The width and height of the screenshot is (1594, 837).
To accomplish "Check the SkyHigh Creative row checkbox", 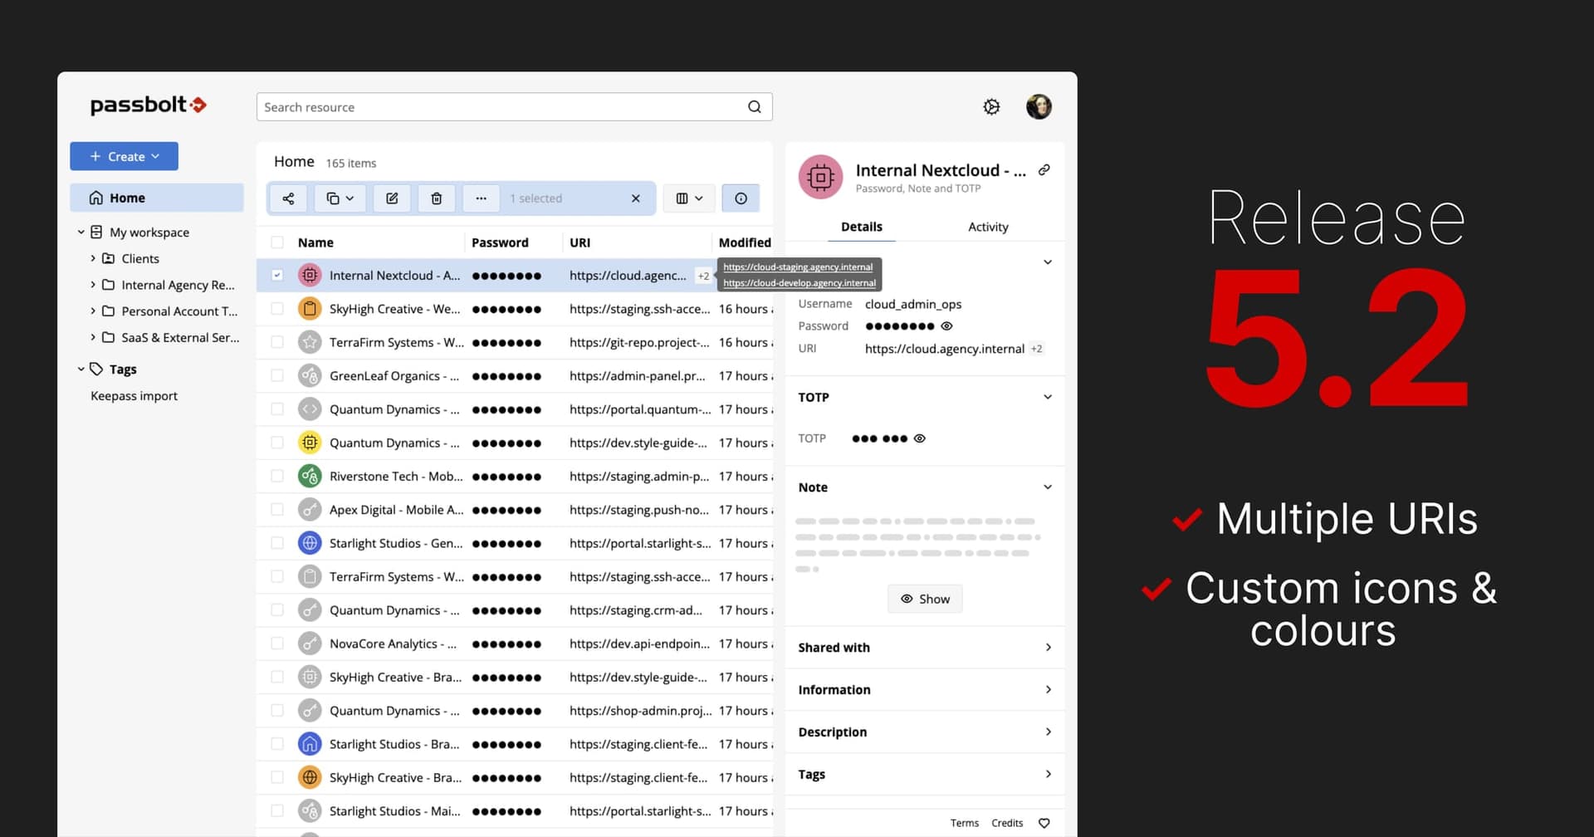I will (276, 308).
